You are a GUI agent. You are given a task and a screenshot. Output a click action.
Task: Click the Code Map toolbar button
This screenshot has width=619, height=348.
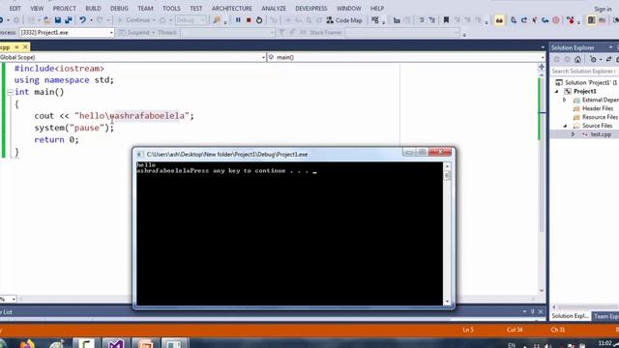[x=344, y=20]
